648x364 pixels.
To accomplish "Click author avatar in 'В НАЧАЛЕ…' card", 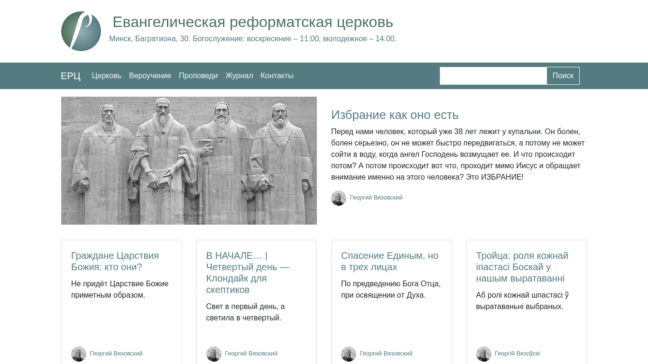I will 214,354.
